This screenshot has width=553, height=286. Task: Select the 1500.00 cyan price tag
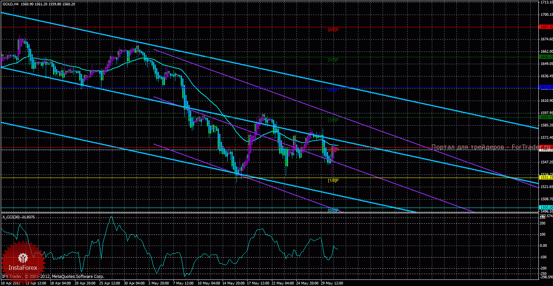(546, 208)
